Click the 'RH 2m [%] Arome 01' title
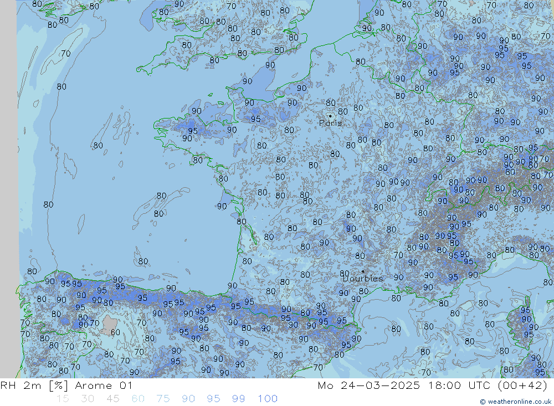This screenshot has height=406, width=554. 66,385
